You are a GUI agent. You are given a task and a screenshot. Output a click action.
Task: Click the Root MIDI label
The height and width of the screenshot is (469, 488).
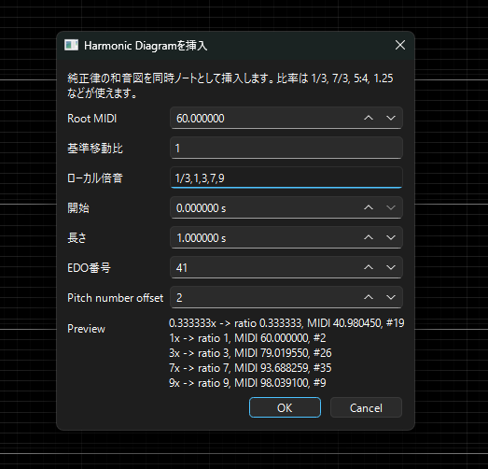pyautogui.click(x=92, y=119)
